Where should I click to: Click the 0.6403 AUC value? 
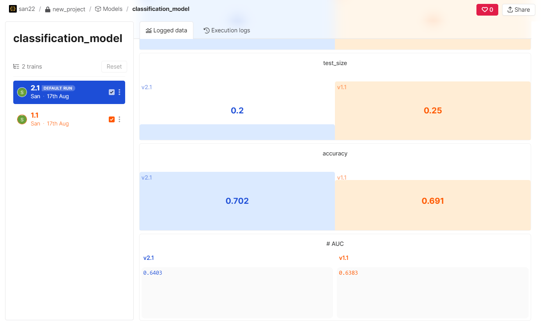[x=152, y=273]
